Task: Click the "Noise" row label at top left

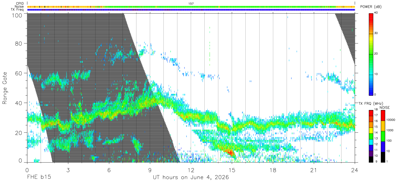Action: [x=19, y=6]
